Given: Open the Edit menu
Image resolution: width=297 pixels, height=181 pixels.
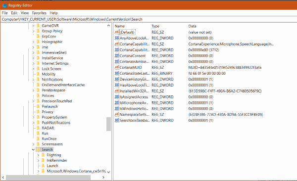Looking at the screenshot, I should 14,13.
